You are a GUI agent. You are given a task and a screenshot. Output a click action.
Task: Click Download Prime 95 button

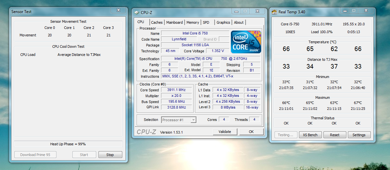[x=35, y=155]
